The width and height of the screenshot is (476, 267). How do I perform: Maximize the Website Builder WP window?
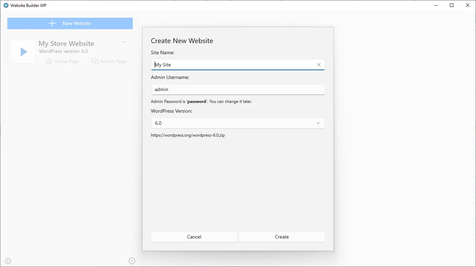452,5
